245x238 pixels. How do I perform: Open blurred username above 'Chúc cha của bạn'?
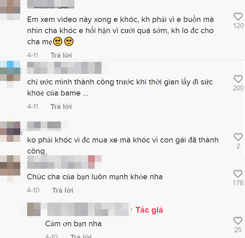point(64,162)
